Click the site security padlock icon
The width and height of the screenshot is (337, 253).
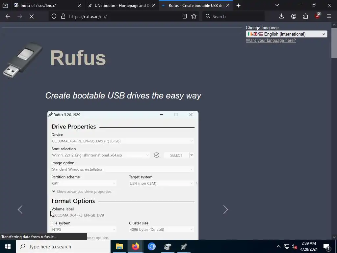(63, 16)
